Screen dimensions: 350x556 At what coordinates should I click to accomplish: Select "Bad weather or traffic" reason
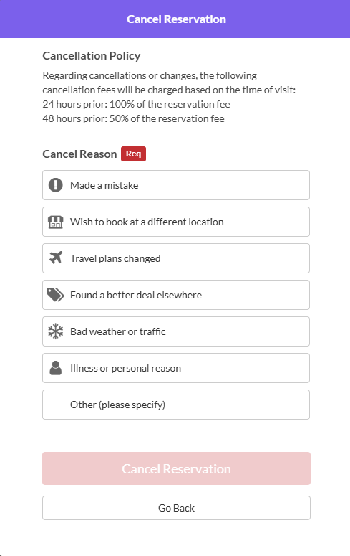tap(176, 331)
